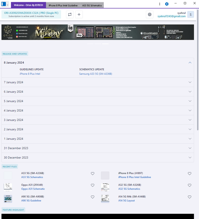This screenshot has height=219, width=199.
Task: Open the A32 5G Schematics link
Action: tap(129, 189)
